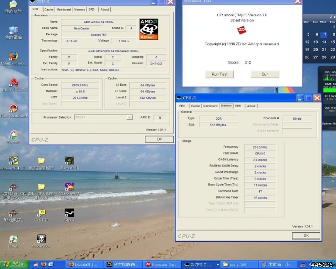Open the 戰地風雲2 game shortcut
The height and width of the screenshot is (269, 336).
(x=13, y=215)
